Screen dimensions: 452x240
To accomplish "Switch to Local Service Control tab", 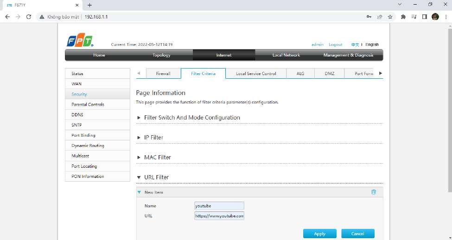I will coord(256,74).
